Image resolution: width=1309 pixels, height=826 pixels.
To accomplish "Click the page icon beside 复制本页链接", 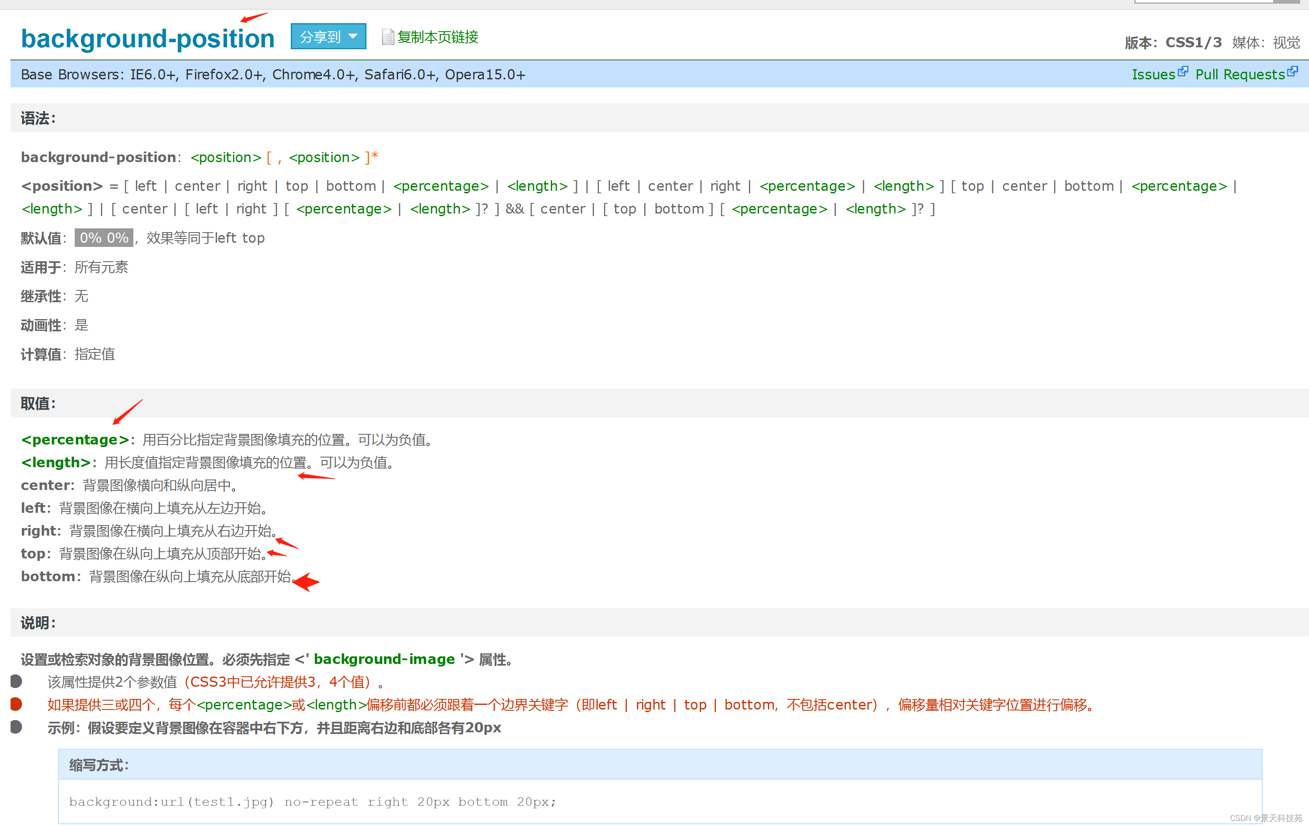I will tap(388, 36).
